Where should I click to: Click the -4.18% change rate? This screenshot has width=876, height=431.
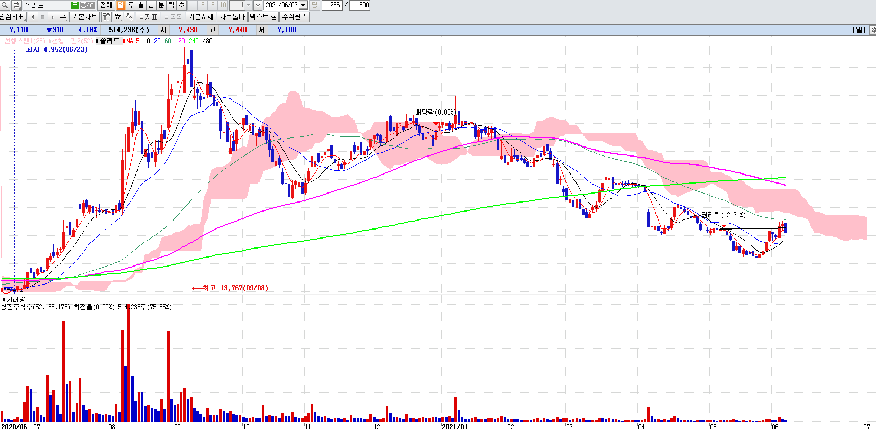(x=86, y=30)
